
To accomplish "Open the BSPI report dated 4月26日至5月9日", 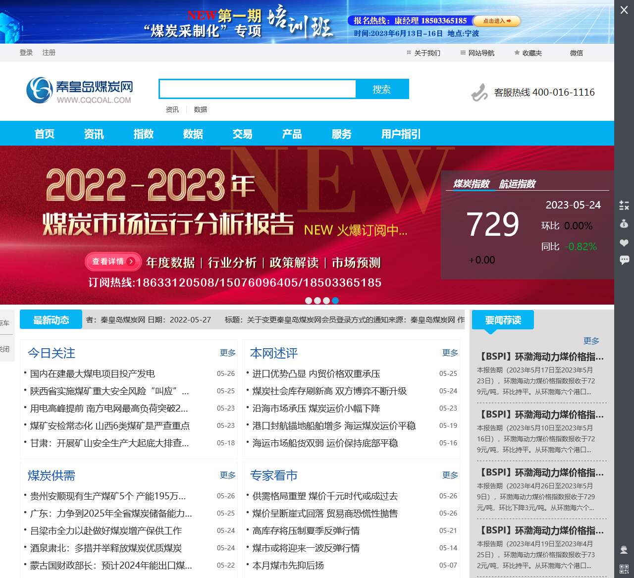I will [x=540, y=473].
